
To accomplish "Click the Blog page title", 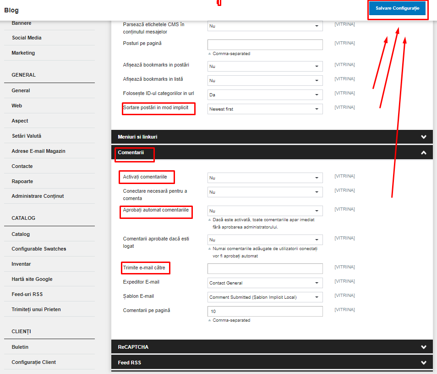I will pyautogui.click(x=11, y=11).
